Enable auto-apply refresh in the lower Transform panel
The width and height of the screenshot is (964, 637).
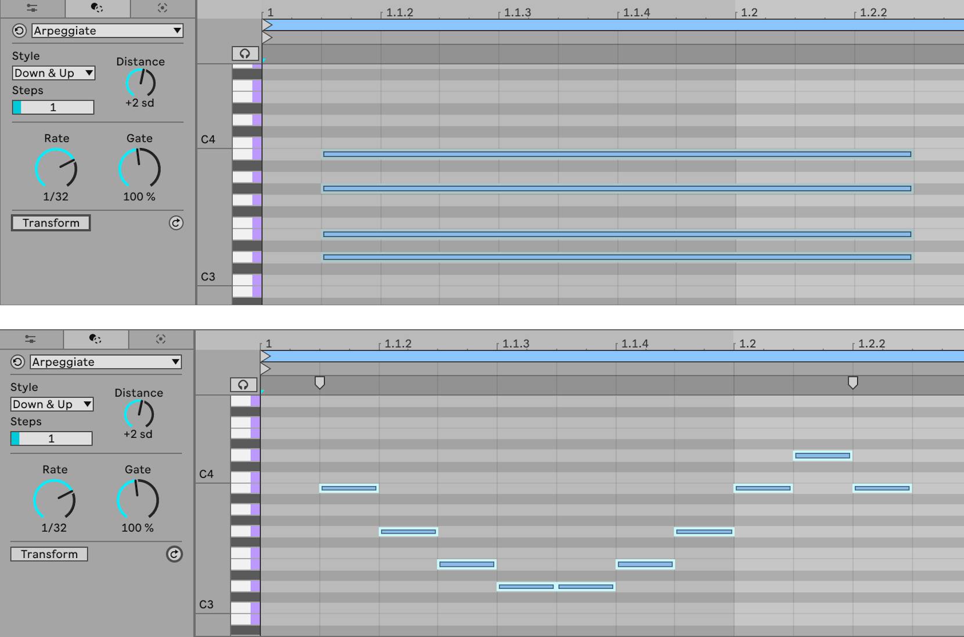click(175, 554)
